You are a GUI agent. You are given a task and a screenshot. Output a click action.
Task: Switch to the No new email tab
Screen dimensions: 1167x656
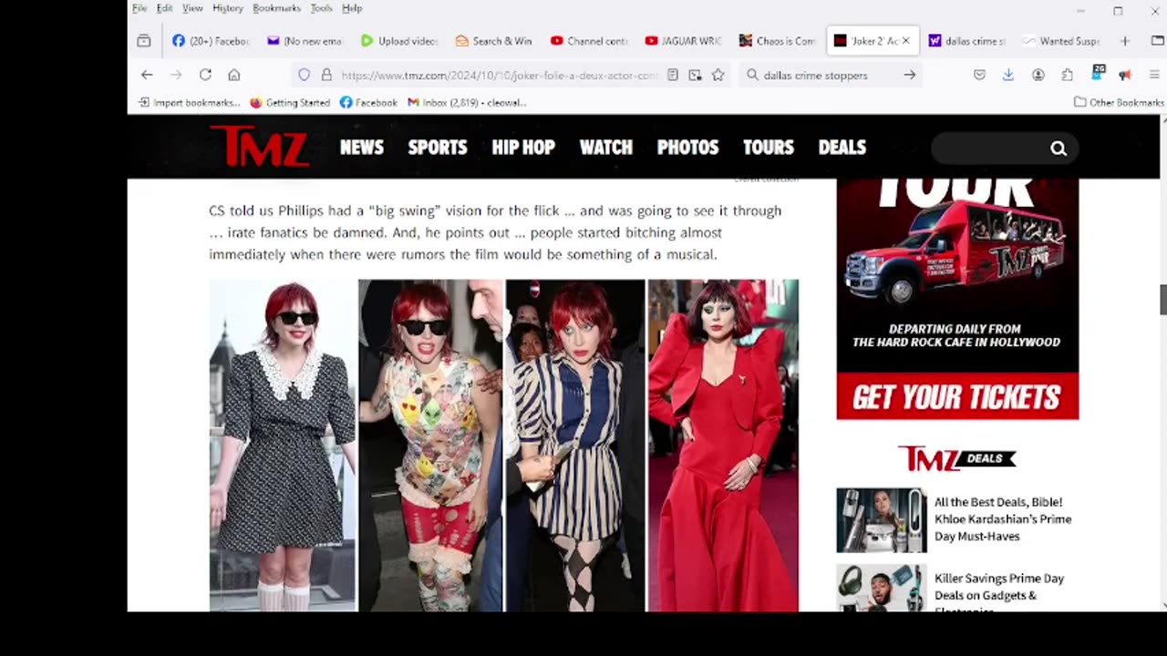[x=305, y=41]
